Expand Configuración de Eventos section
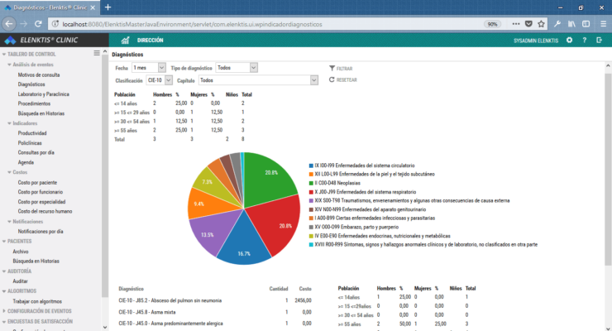 pyautogui.click(x=43, y=309)
